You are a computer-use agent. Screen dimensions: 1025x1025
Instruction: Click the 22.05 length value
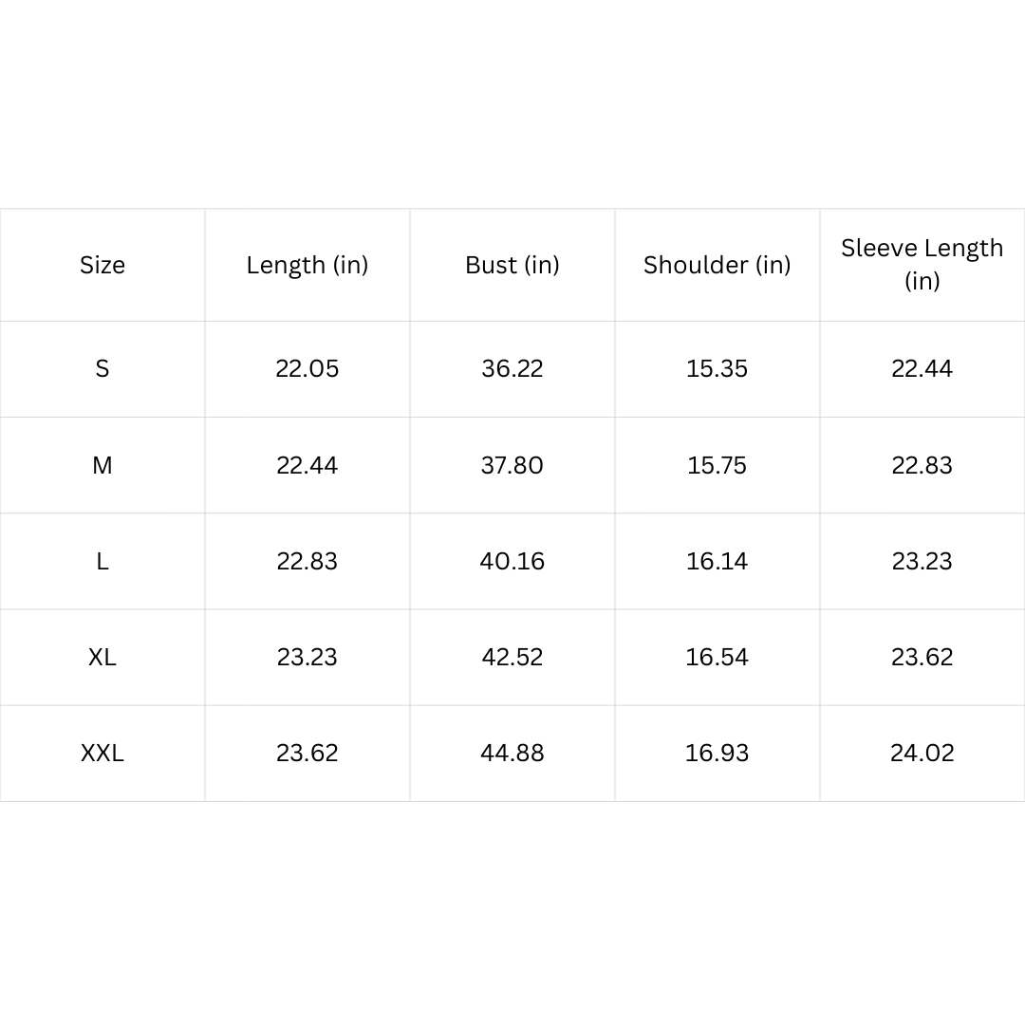coord(307,368)
